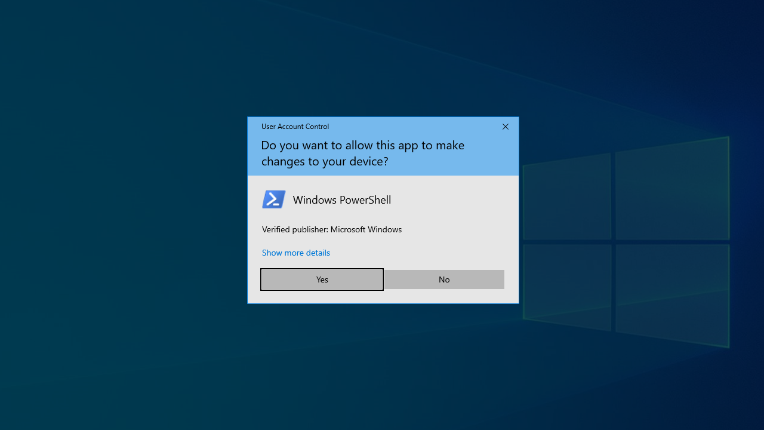Click the Windows PowerShell icon
Viewport: 764px width, 430px height.
coord(274,199)
